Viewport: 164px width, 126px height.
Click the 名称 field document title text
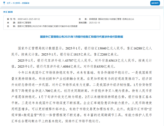point(47,26)
